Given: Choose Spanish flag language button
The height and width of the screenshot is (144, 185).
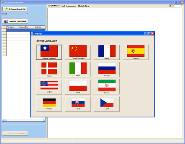Looking at the screenshot, I should tap(136, 52).
